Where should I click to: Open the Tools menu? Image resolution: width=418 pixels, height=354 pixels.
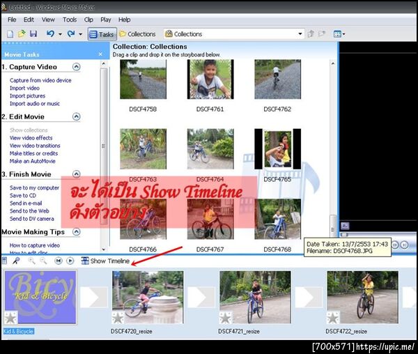tap(70, 20)
